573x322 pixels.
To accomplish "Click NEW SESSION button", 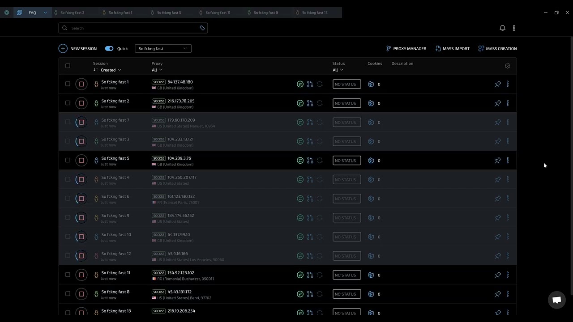I will coord(77,48).
